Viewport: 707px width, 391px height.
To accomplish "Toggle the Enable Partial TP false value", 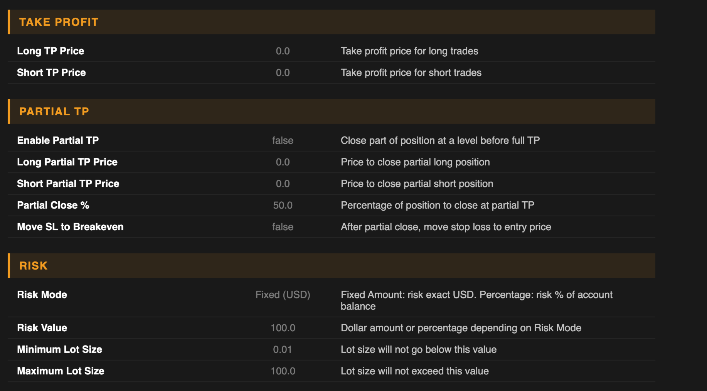I will coord(283,140).
